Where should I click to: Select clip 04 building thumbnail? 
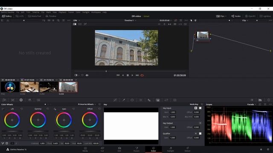(x=68, y=87)
